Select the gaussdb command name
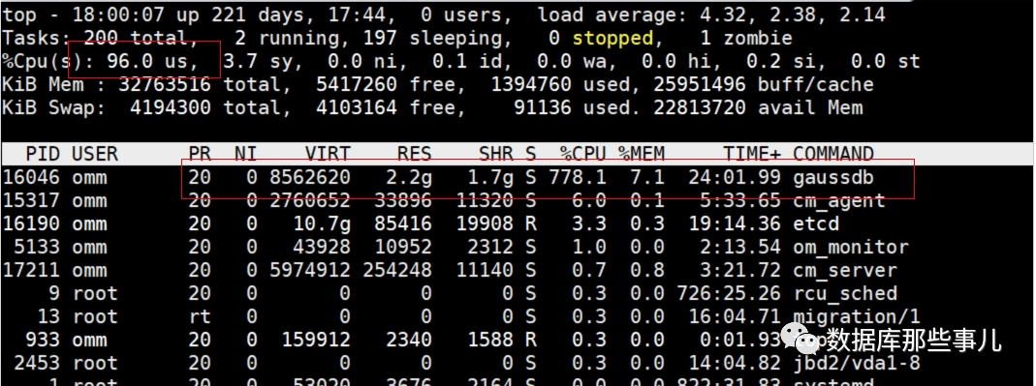 [x=833, y=177]
